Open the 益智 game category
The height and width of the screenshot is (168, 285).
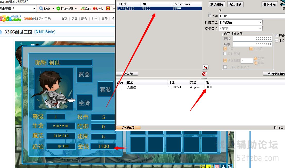click(74, 19)
